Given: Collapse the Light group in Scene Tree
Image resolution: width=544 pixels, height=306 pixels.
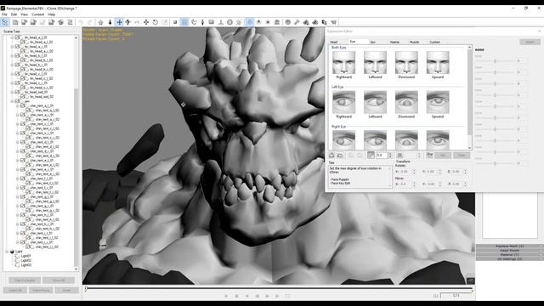Looking at the screenshot, I should tap(7, 252).
